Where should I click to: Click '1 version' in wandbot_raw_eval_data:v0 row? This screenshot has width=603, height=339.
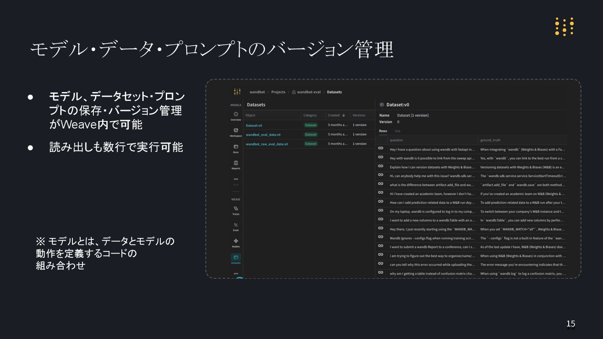pos(359,144)
